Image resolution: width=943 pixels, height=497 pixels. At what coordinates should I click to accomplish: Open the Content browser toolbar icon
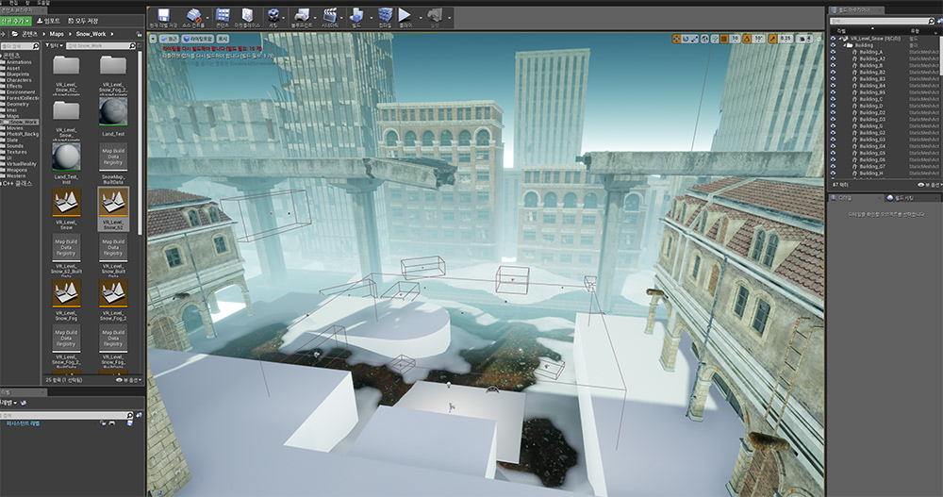223,16
